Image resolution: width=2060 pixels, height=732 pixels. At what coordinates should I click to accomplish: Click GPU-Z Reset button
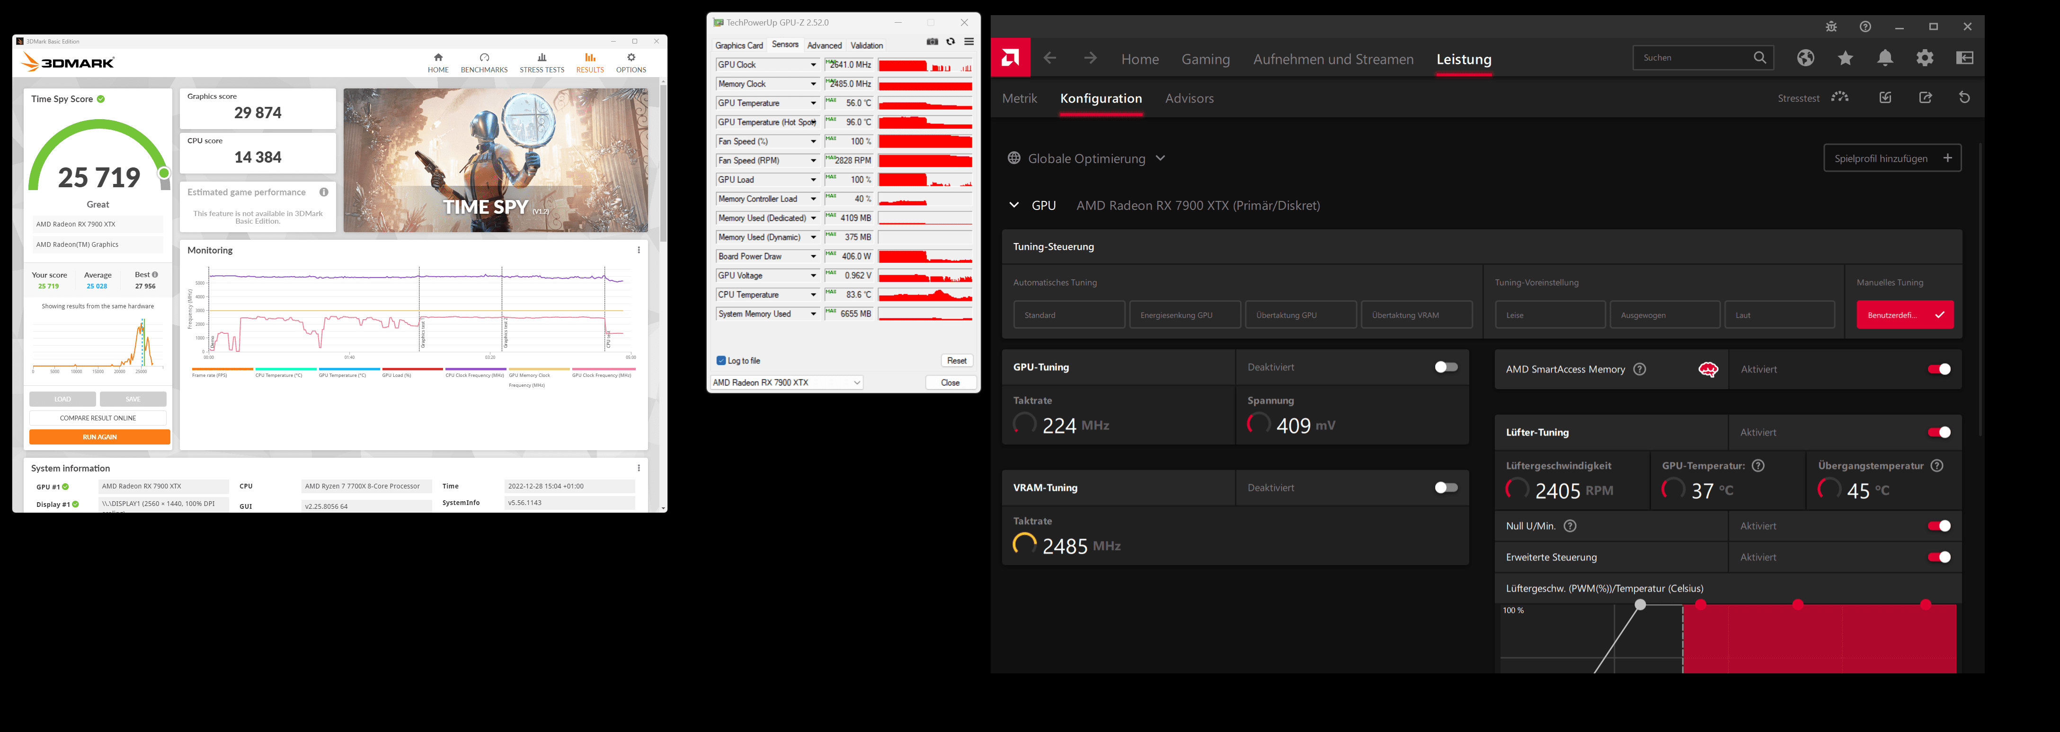click(957, 360)
